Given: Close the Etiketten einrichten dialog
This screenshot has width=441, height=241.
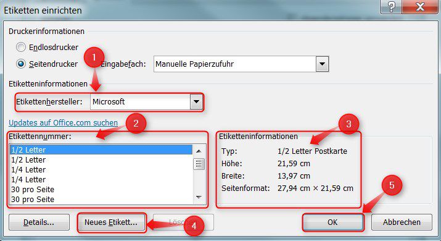Looking at the screenshot, I should [420, 7].
